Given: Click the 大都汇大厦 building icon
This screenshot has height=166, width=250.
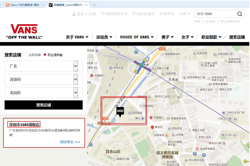Looking at the screenshot, I should 154,68.
